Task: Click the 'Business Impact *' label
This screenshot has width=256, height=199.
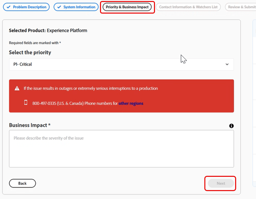Action: click(30, 125)
